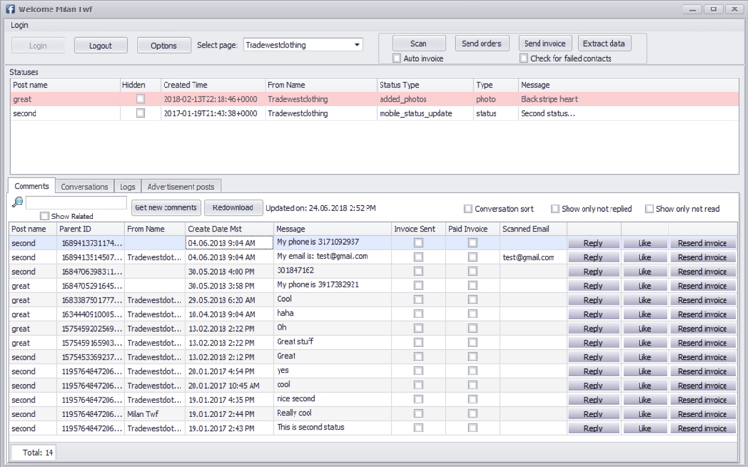The width and height of the screenshot is (748, 467).
Task: Click Reply for 'My phone is 3171092937' comment
Action: (x=594, y=243)
